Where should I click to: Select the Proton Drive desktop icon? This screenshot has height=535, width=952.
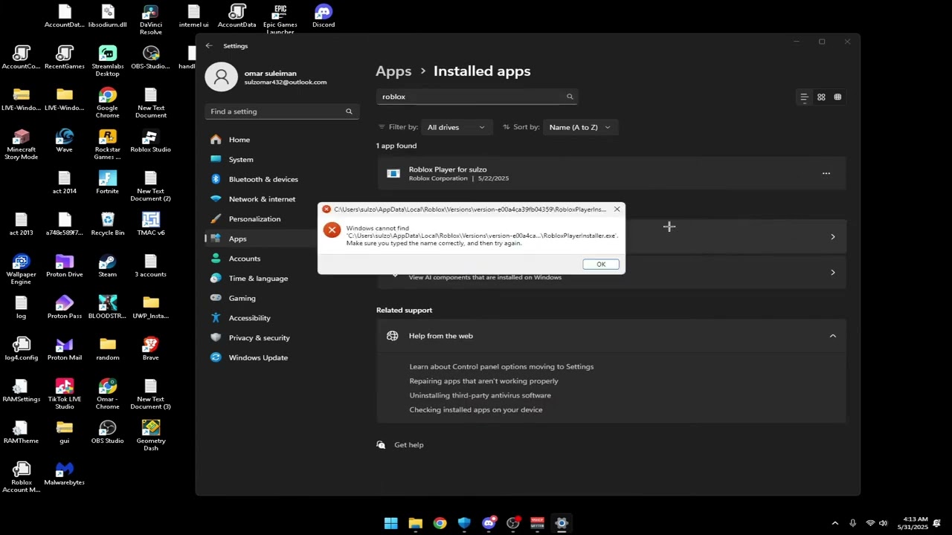pyautogui.click(x=65, y=266)
